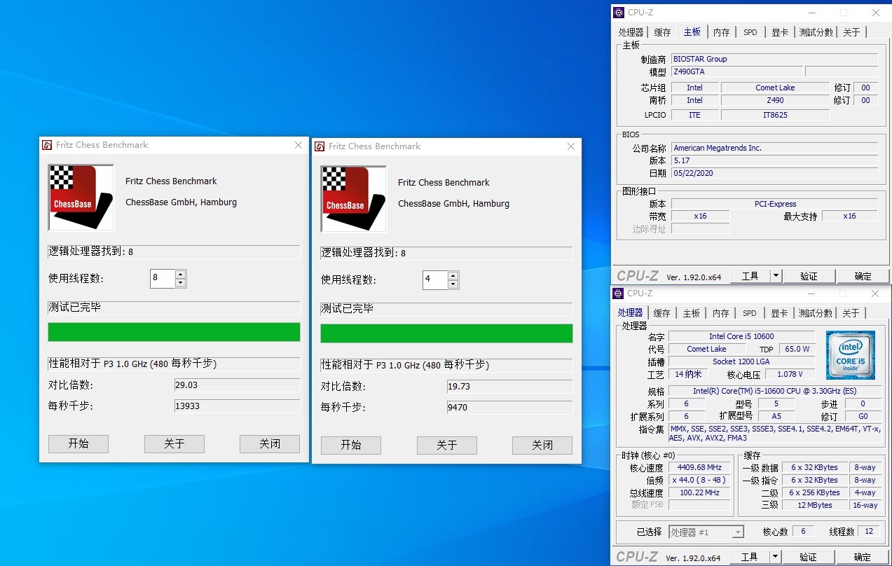The height and width of the screenshot is (566, 892).
Task: Switch to the 内存 tab in the lower CPU-Z window
Action: [x=720, y=313]
